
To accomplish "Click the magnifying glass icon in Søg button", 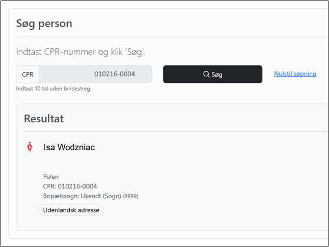I will [x=206, y=74].
